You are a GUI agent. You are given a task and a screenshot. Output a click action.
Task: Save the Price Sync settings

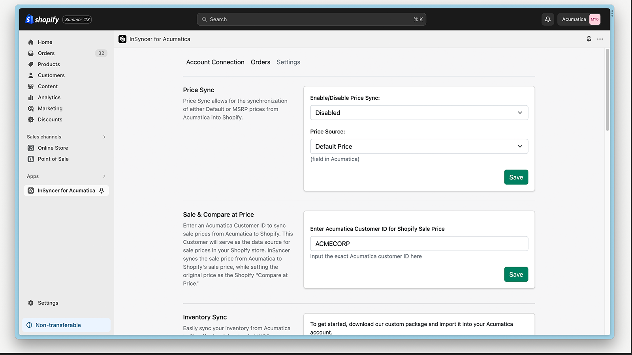[x=516, y=177]
